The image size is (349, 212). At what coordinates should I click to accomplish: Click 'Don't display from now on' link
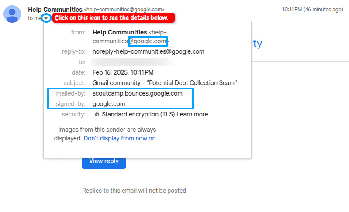(120, 138)
